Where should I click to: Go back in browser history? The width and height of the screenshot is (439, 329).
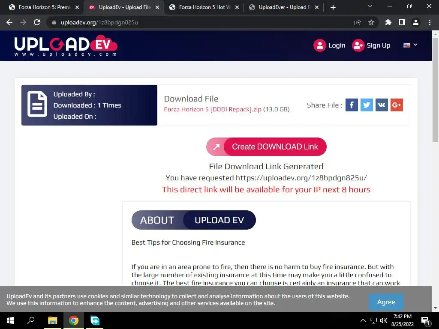(x=9, y=22)
